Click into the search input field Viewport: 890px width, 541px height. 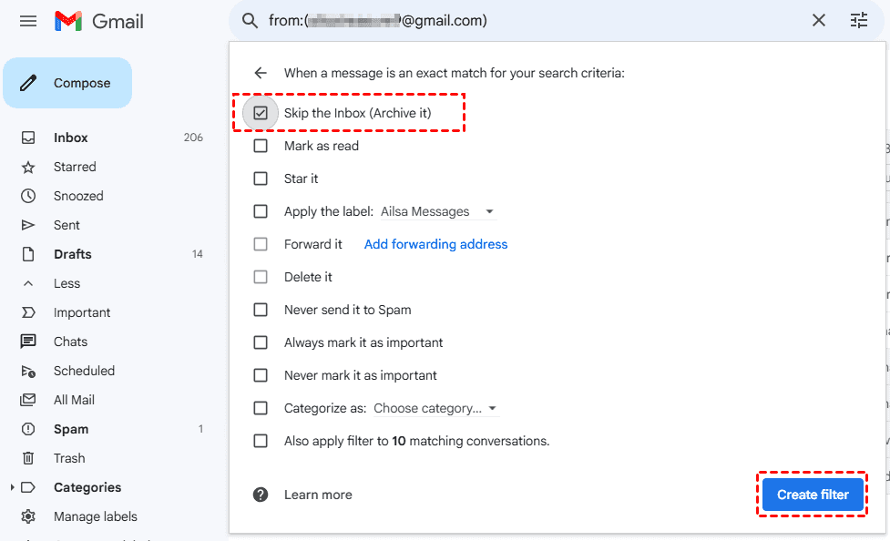point(547,20)
